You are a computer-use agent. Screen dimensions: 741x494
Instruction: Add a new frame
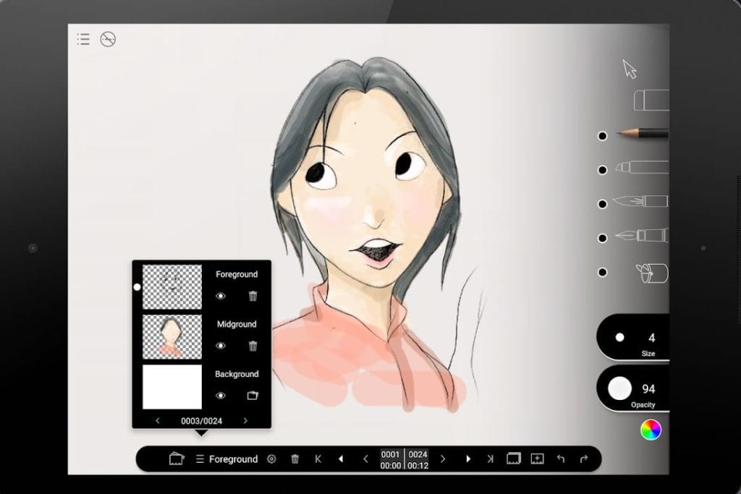click(538, 459)
